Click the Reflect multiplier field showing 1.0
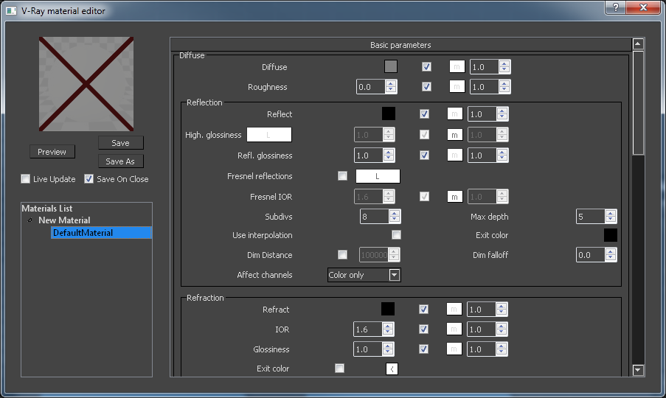 coord(482,114)
